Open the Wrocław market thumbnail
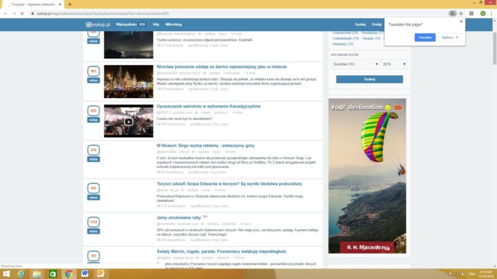 [129, 81]
